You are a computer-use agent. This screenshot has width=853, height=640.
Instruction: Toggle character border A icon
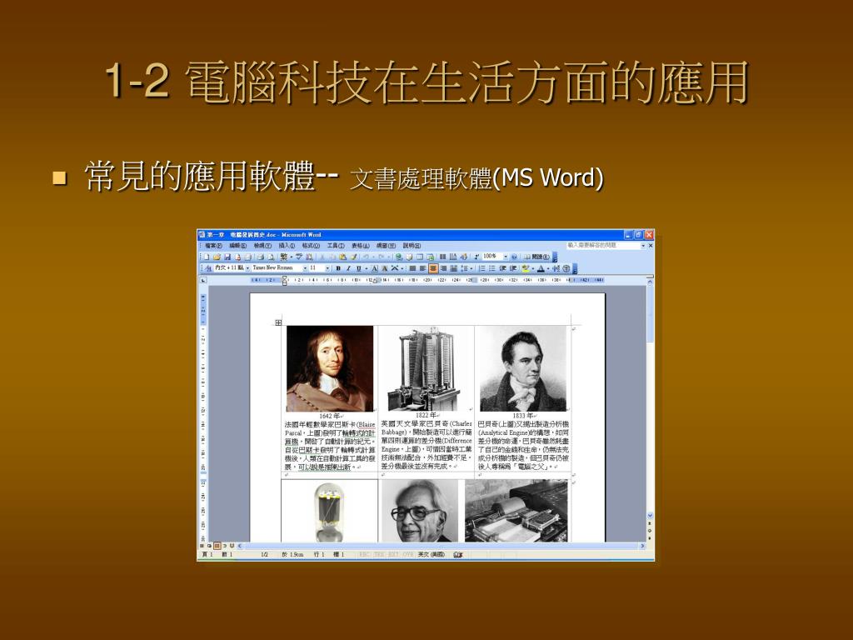(x=374, y=268)
